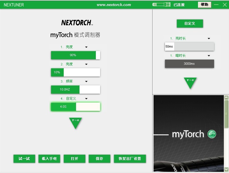Click the 10.0HZ frequency slider
The width and height of the screenshot is (229, 173).
(x=75, y=89)
